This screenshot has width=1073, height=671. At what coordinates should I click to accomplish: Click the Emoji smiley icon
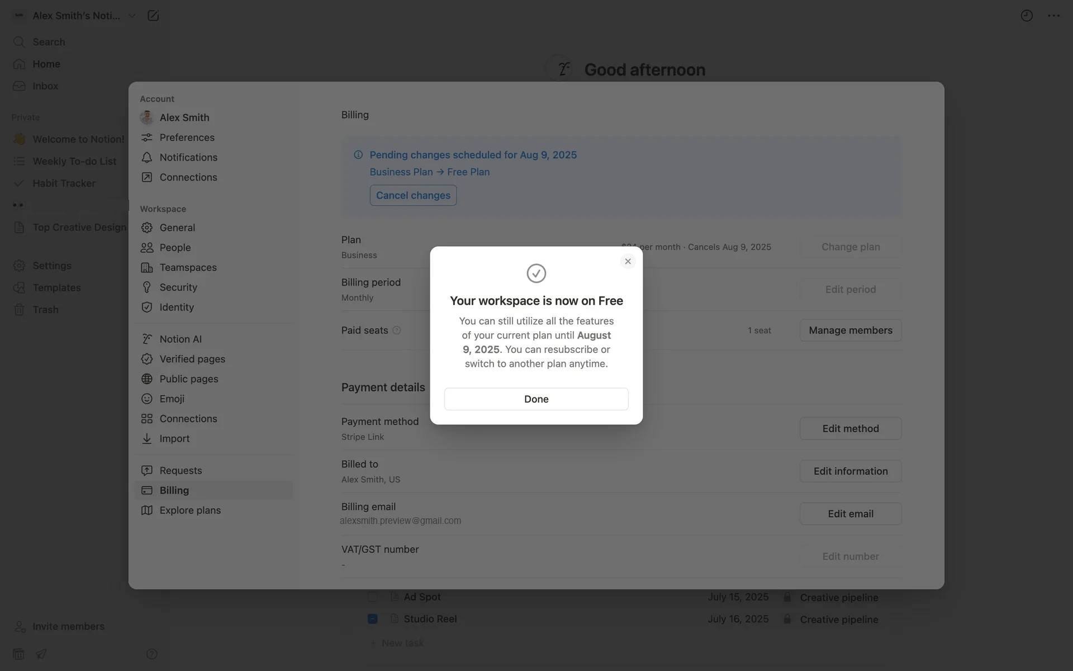146,399
